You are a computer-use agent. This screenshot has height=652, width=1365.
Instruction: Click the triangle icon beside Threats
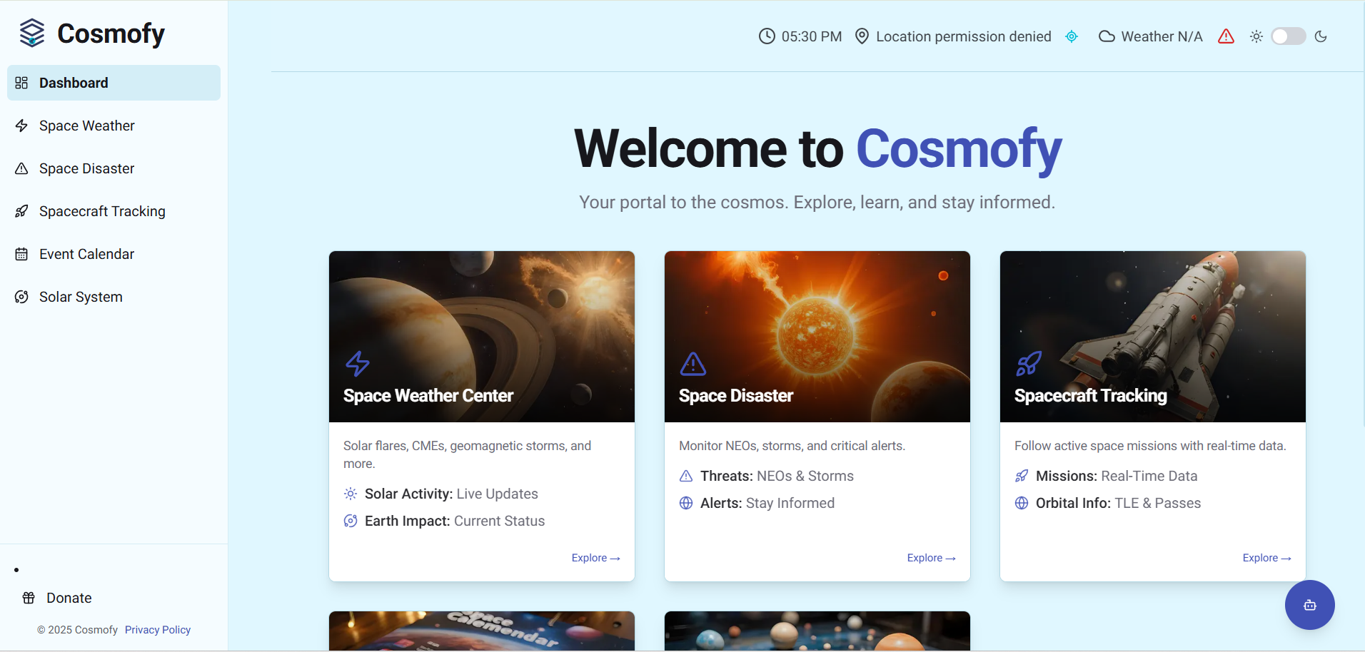click(686, 476)
